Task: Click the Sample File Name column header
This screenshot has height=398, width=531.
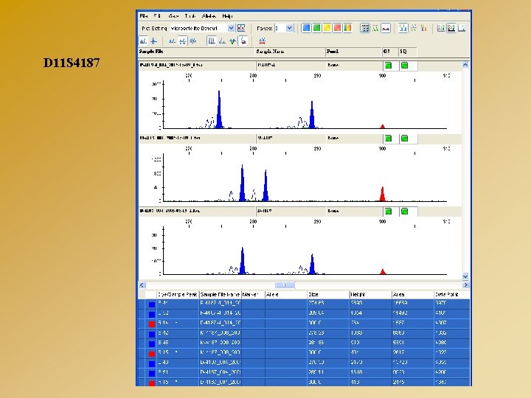Action: (x=220, y=294)
